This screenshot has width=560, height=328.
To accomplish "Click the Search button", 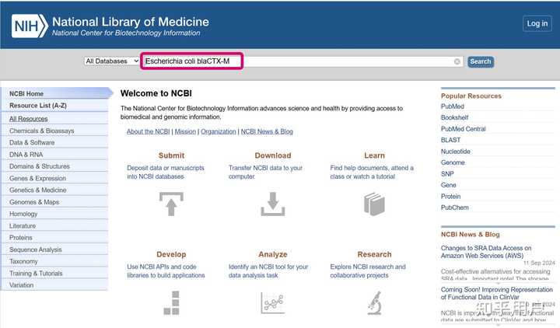I will 481,61.
